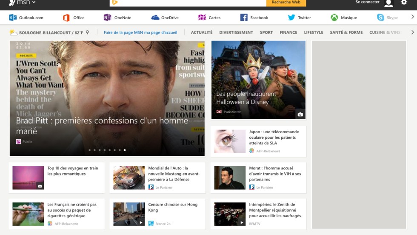Open the Halloween à Disney story thumbnail
The height and width of the screenshot is (235, 417).
click(258, 80)
